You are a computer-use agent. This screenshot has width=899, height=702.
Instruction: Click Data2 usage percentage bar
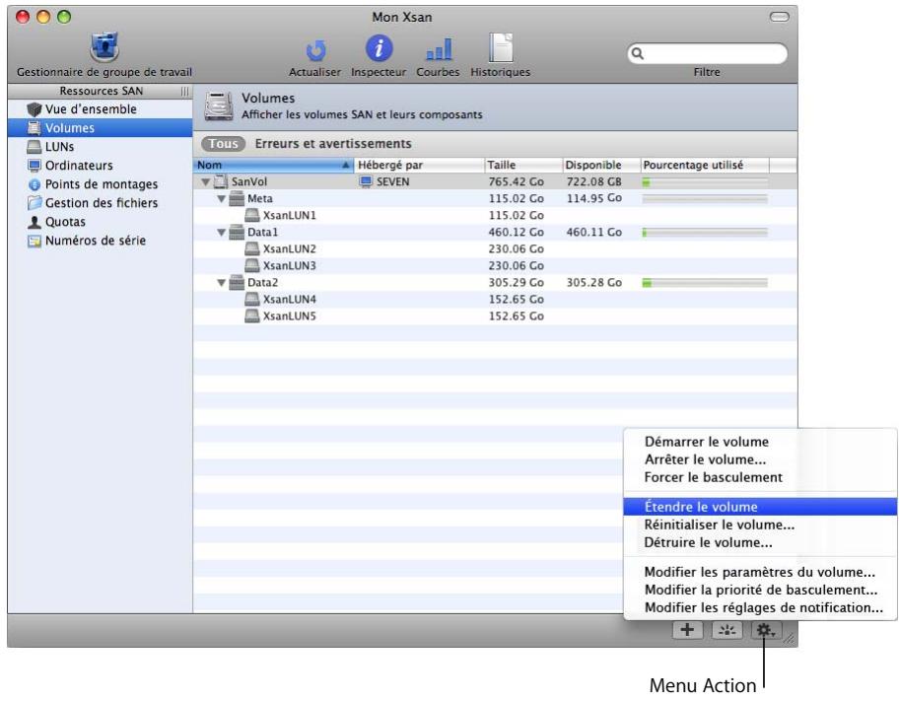(705, 283)
